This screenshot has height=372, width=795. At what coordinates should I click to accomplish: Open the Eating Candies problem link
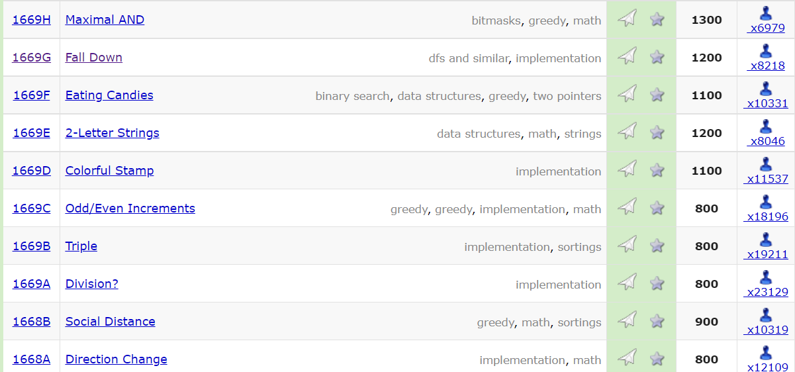click(109, 95)
